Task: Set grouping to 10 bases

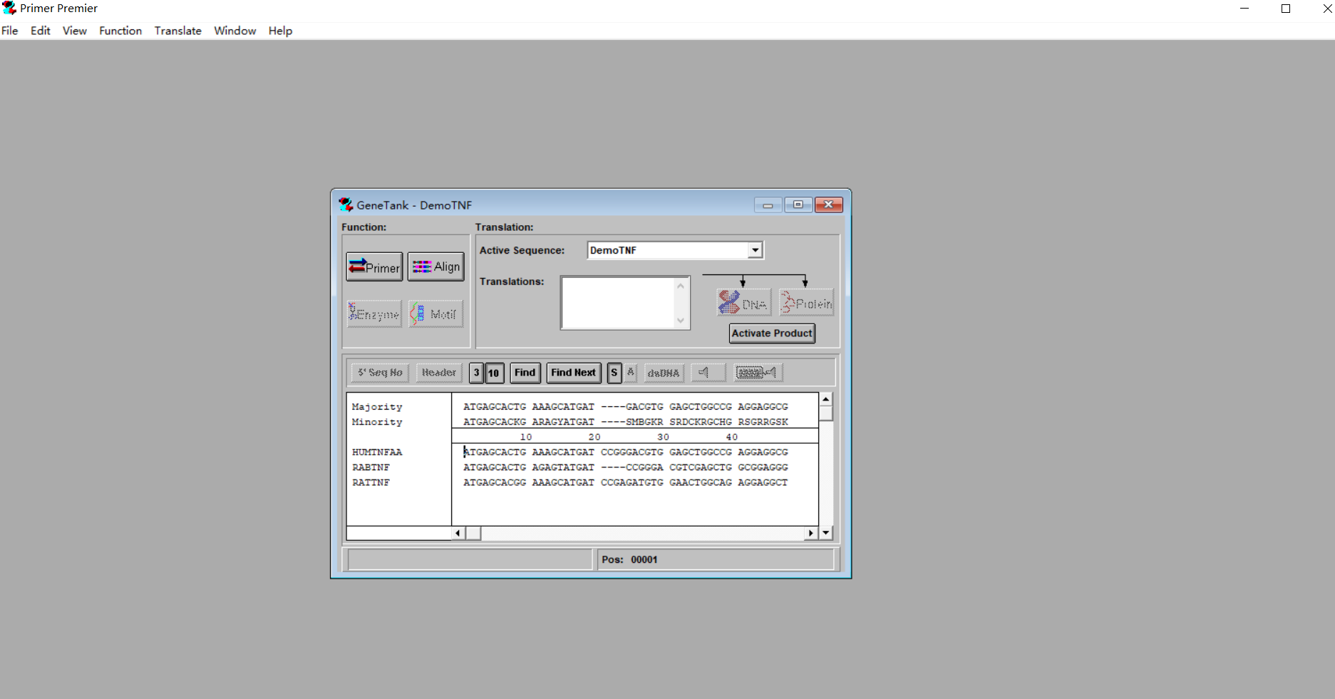Action: [494, 373]
